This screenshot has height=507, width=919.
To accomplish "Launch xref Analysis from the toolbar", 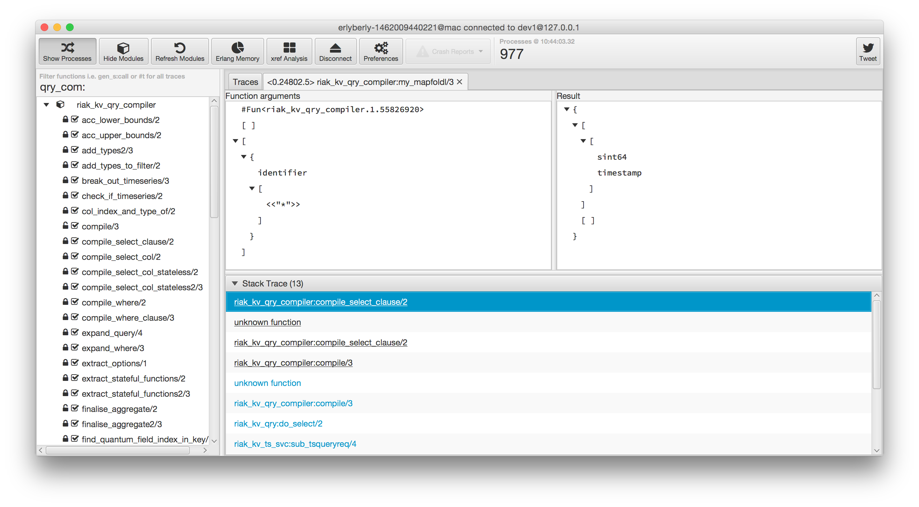I will pos(289,48).
